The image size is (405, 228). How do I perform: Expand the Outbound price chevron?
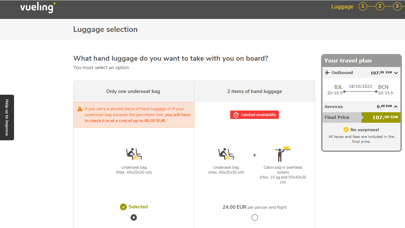(x=396, y=73)
